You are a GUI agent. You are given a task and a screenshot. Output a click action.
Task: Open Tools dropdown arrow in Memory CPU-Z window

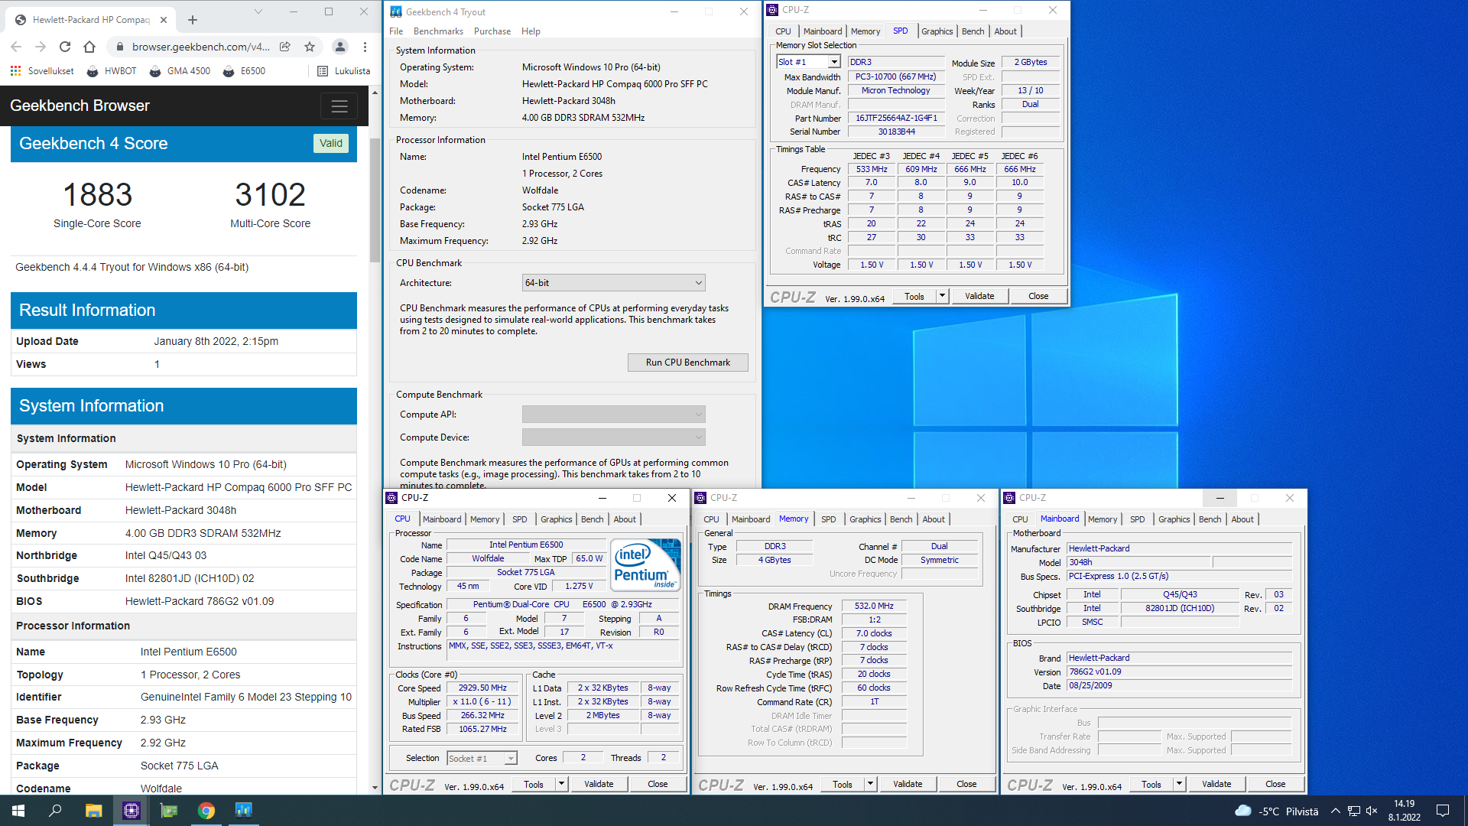870,784
